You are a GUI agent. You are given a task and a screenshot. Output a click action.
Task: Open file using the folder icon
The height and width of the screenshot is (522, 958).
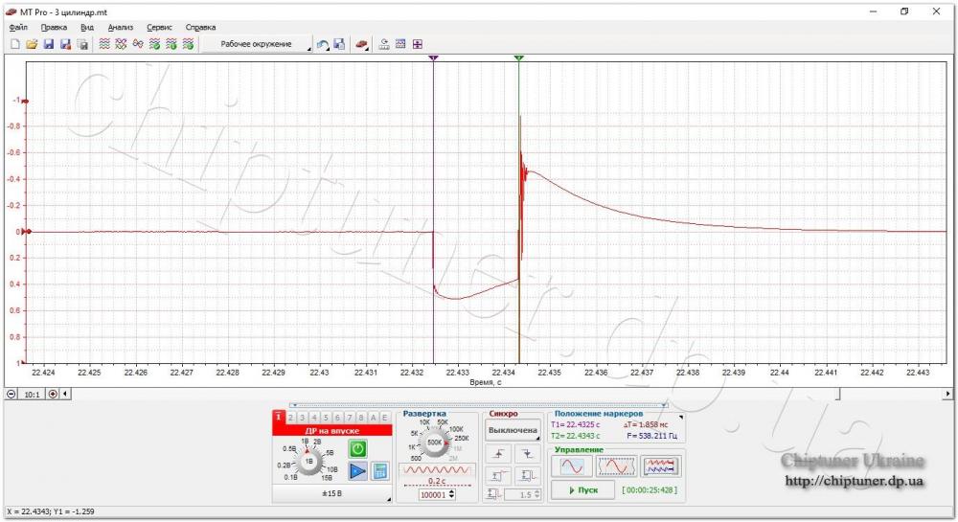pos(32,44)
